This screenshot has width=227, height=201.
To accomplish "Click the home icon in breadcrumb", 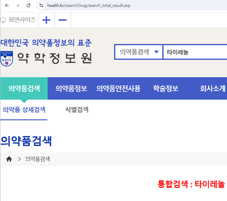I will tap(9, 159).
